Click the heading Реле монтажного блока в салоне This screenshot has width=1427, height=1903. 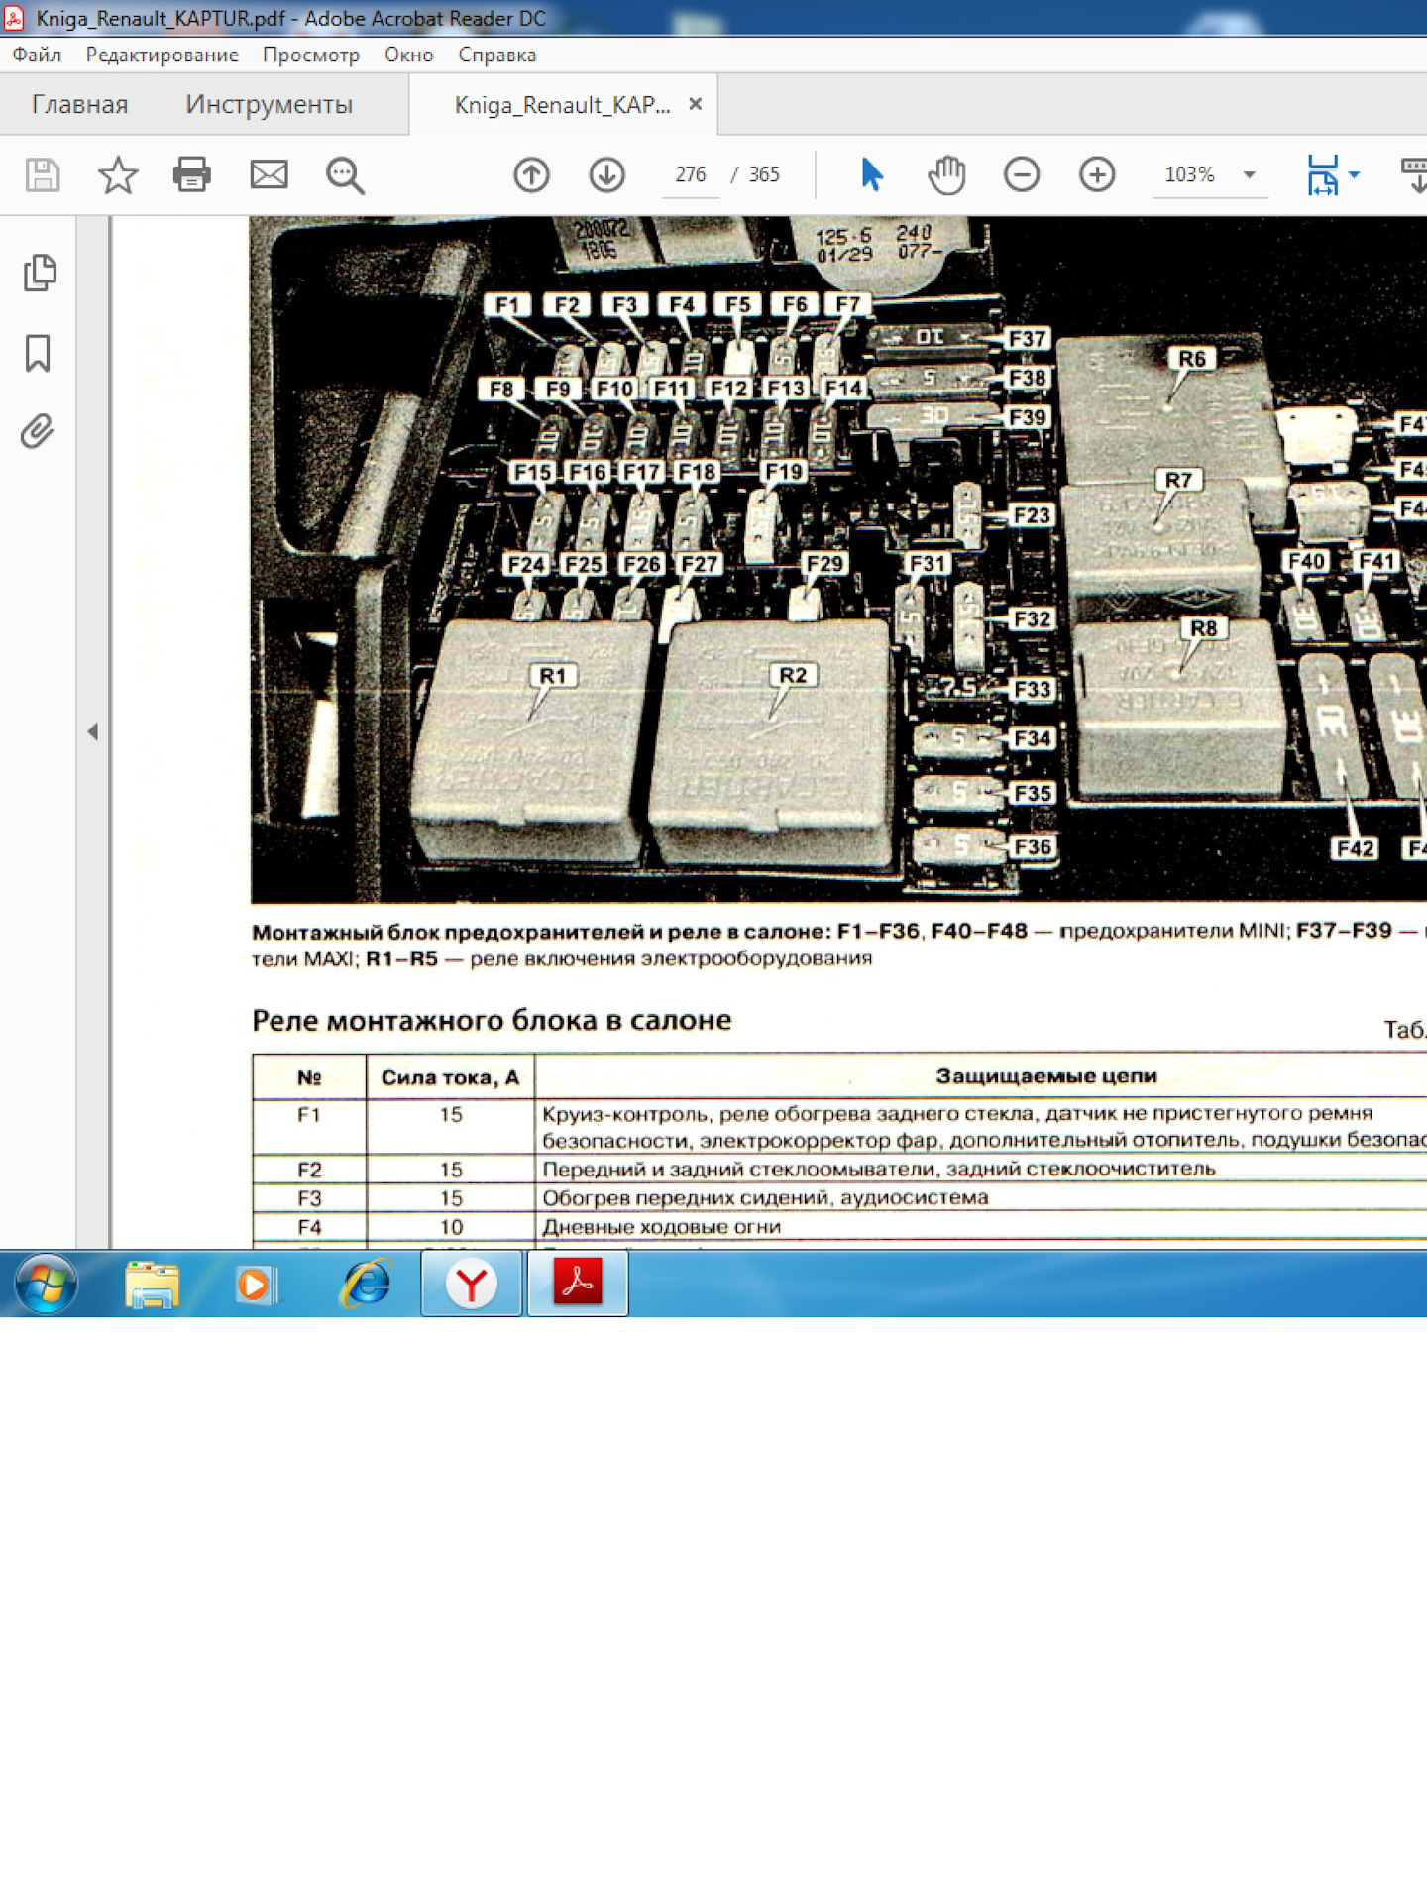[x=492, y=1020]
